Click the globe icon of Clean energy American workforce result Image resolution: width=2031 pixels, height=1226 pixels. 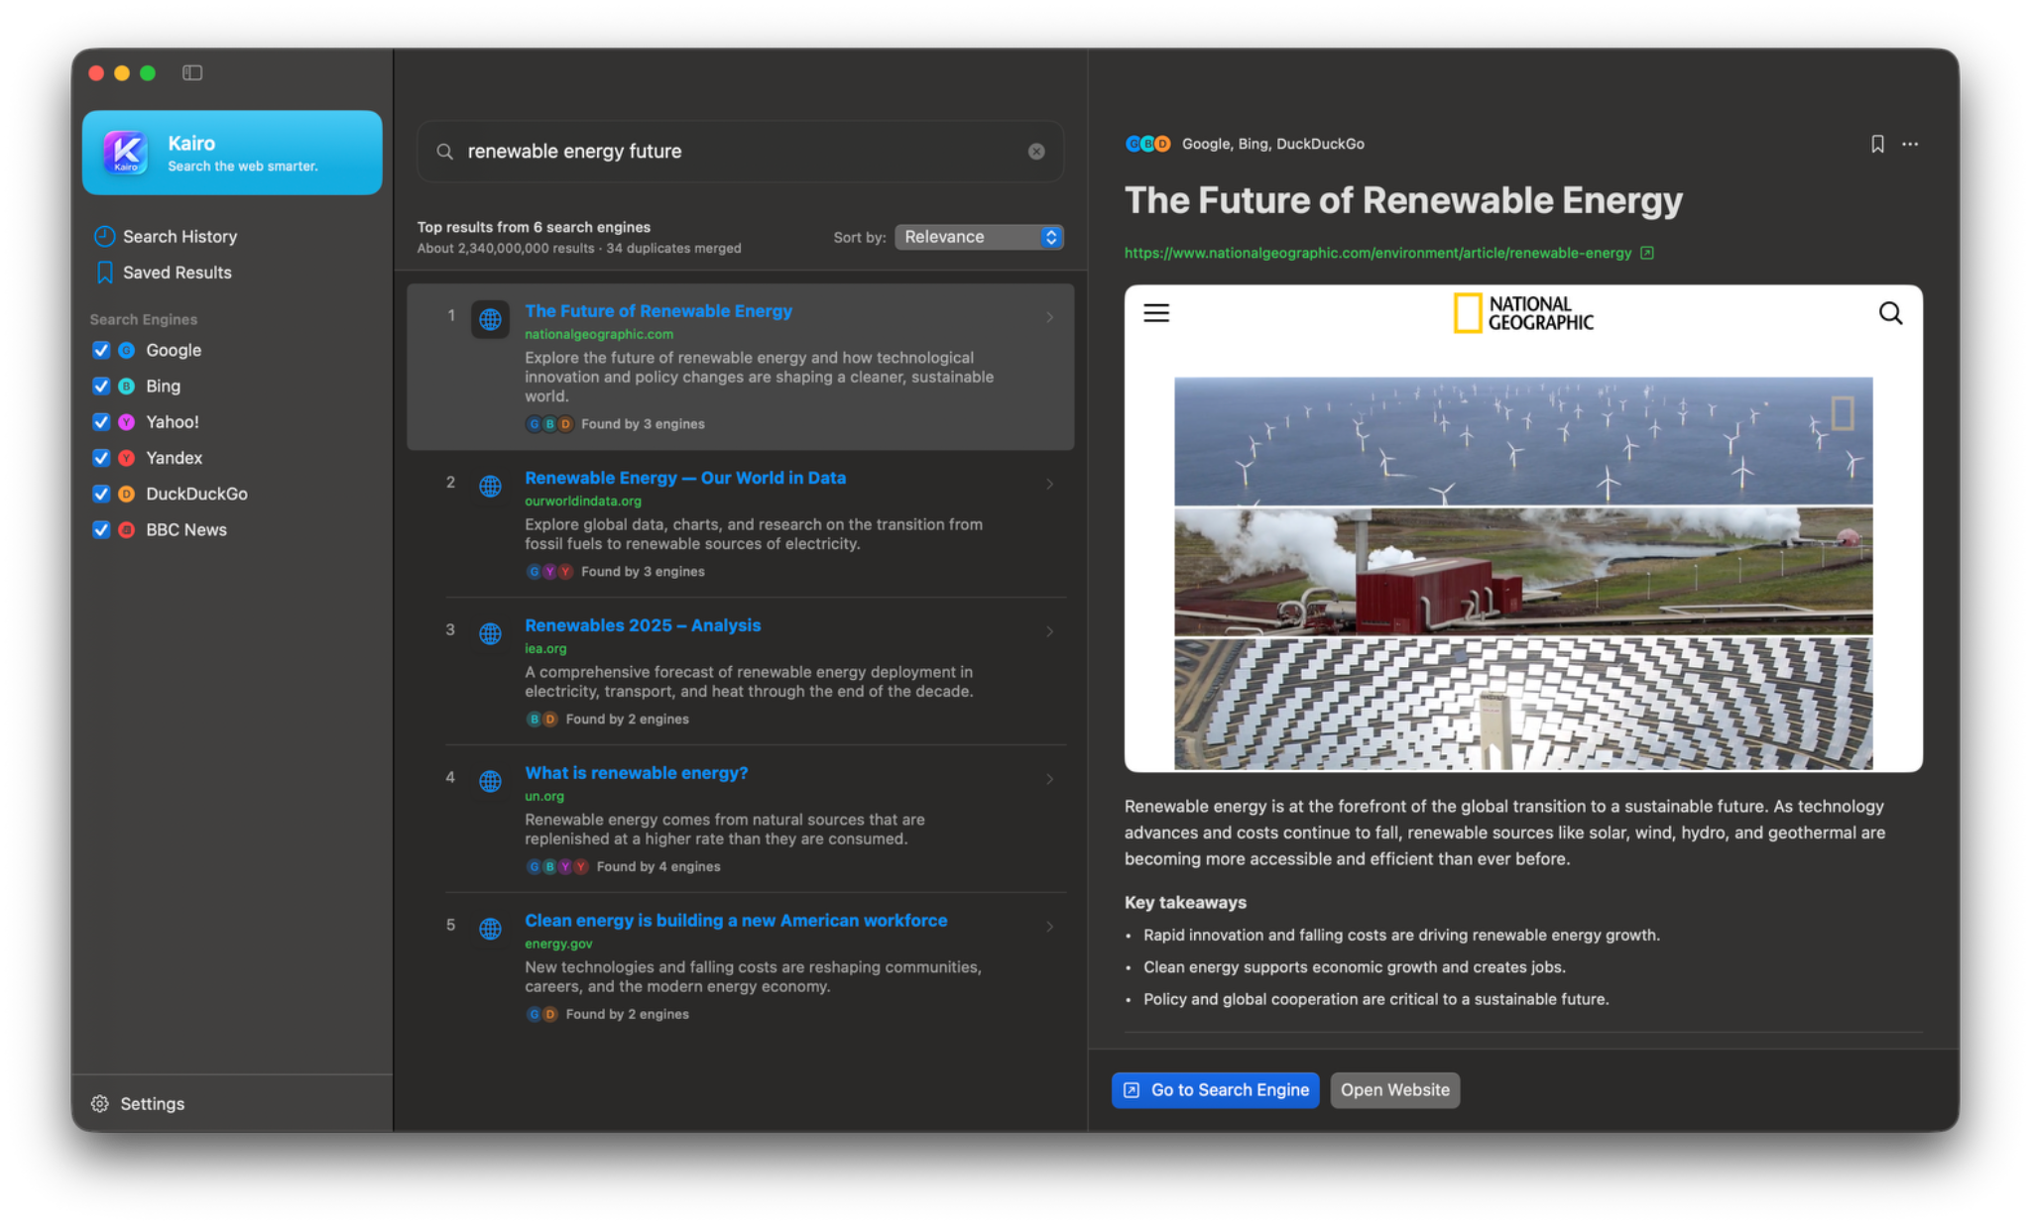tap(490, 929)
